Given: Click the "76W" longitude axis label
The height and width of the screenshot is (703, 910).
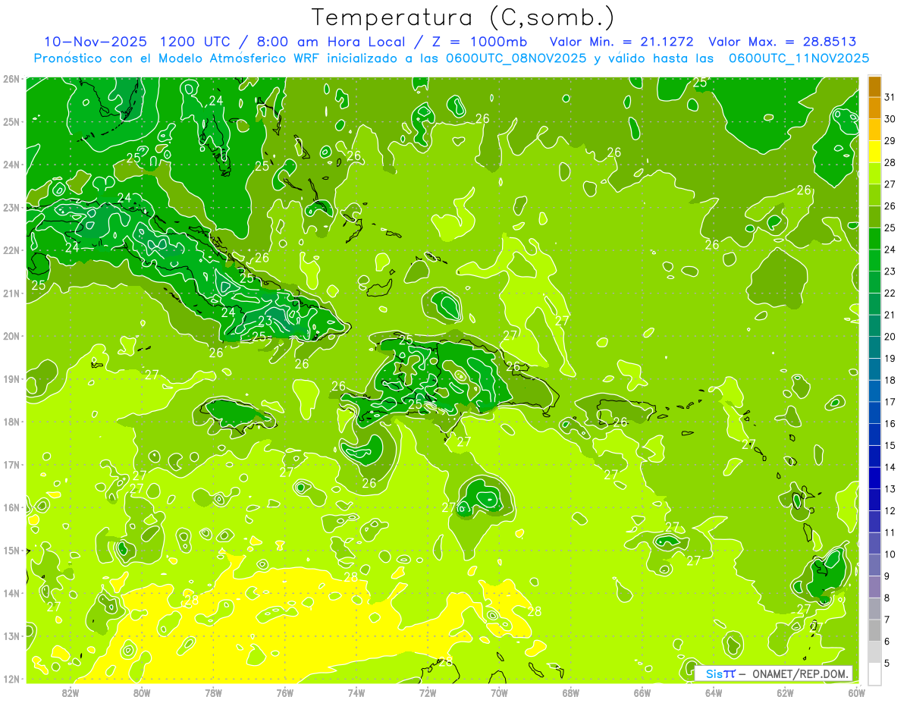Looking at the screenshot, I should tap(284, 692).
